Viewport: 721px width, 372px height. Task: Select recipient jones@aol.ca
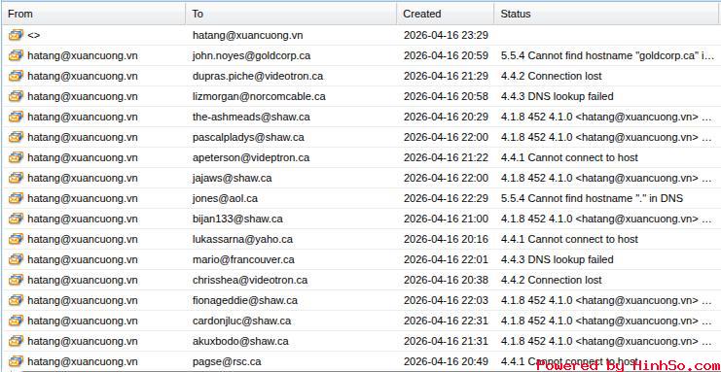tap(225, 198)
